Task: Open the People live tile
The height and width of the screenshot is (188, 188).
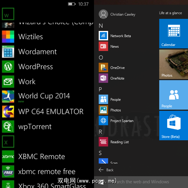Action: pyautogui.click(x=174, y=95)
